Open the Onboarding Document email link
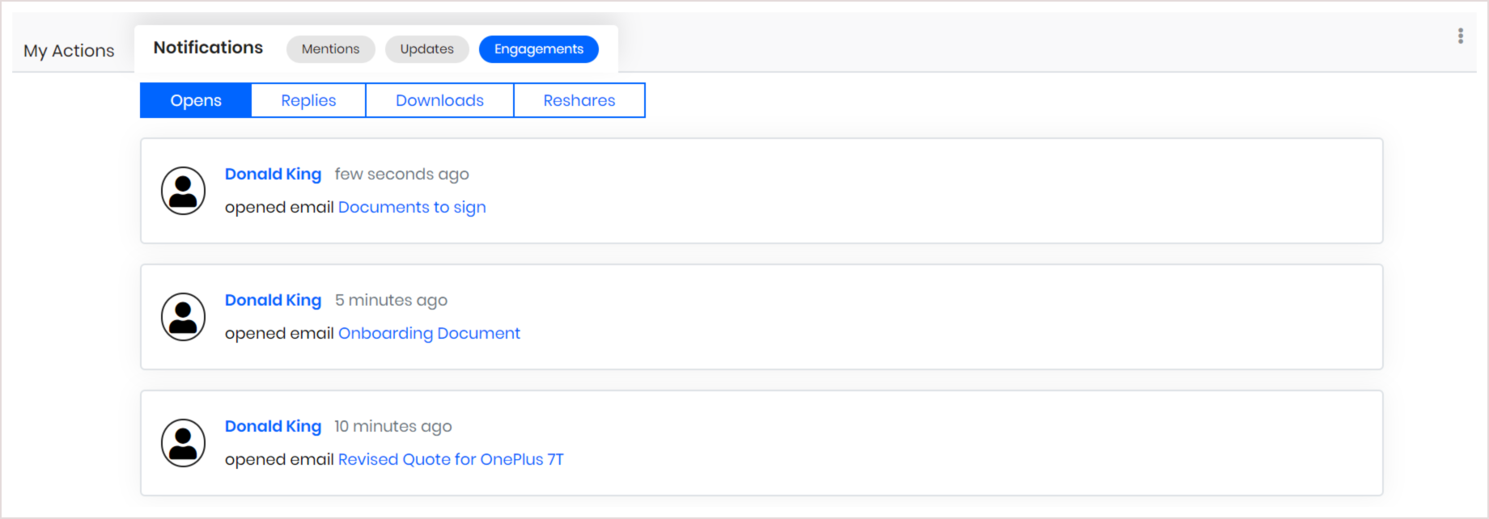 429,334
